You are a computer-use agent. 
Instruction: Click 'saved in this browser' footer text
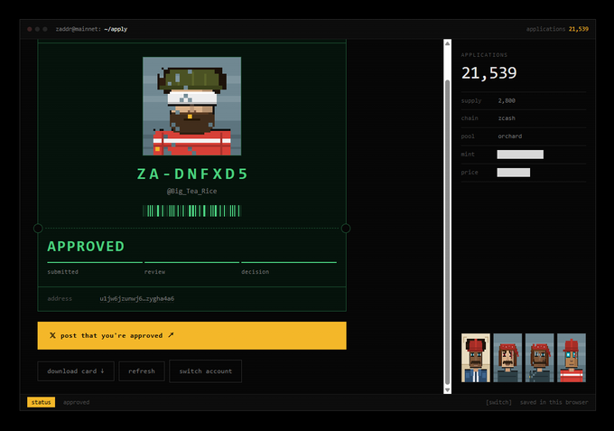[x=554, y=402]
